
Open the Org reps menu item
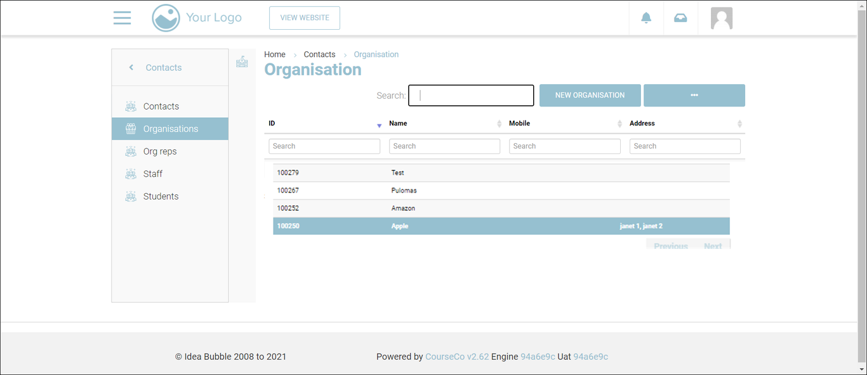point(160,151)
